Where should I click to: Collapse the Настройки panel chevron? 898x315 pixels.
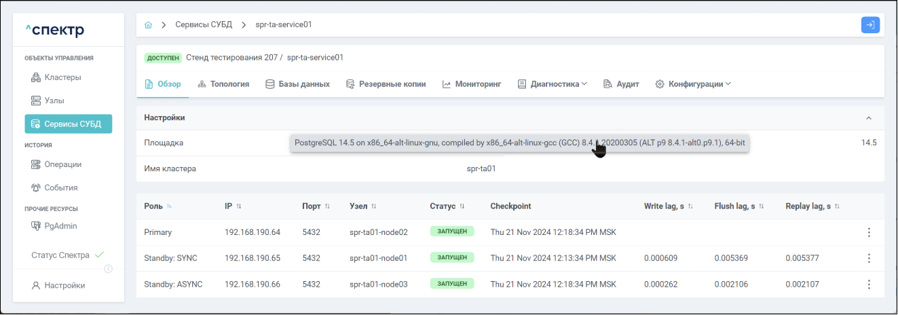pos(869,118)
